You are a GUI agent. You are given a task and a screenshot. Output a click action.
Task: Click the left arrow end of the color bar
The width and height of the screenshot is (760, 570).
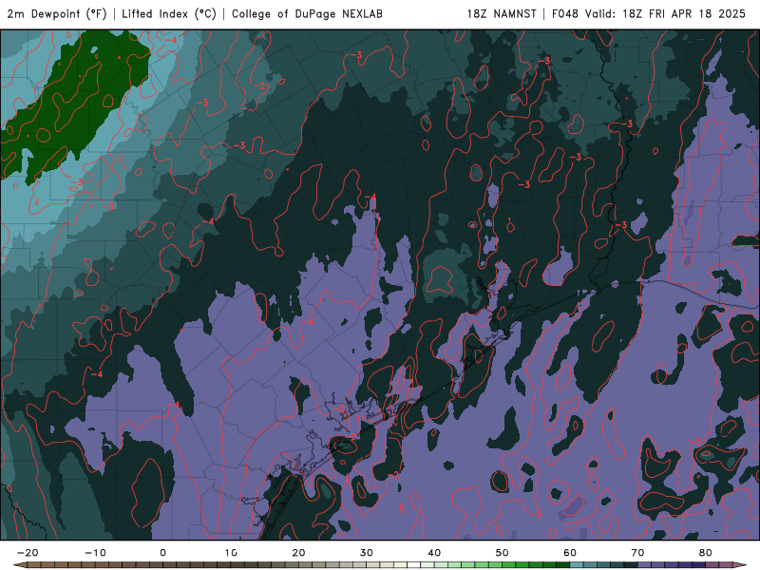tap(21, 565)
